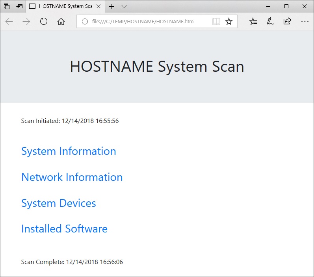This screenshot has height=277, width=314.
Task: Open the Favorites hub icon
Action: coord(253,21)
